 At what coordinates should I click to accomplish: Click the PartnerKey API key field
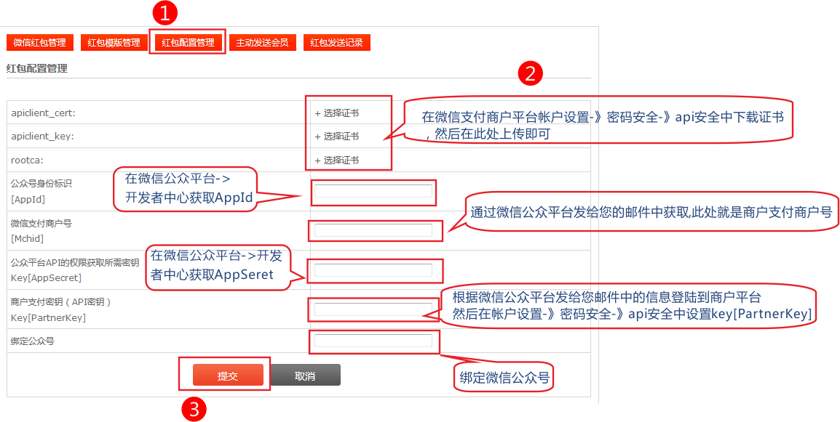(x=373, y=309)
